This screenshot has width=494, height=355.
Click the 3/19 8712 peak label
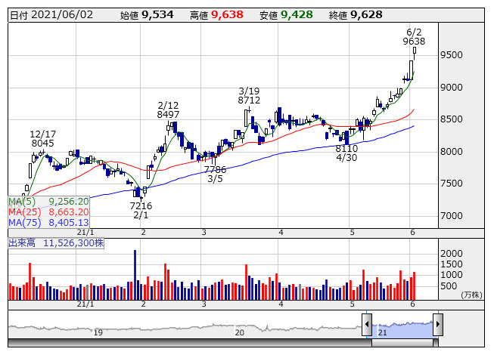249,94
